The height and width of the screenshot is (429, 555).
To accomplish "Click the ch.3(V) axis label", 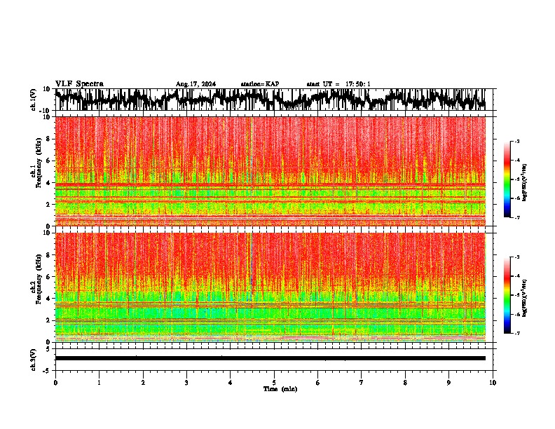I will (x=34, y=360).
